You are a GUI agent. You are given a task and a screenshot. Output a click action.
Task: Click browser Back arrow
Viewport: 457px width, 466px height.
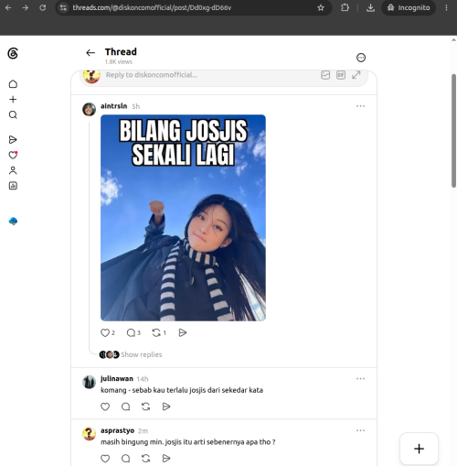click(x=8, y=7)
